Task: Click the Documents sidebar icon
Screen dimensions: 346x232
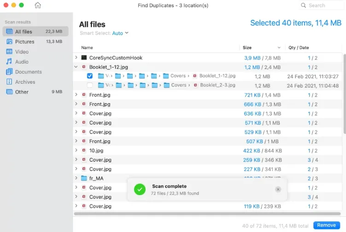Action: pyautogui.click(x=9, y=72)
